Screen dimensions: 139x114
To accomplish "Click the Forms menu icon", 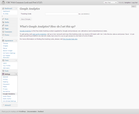I will pos(3,35).
